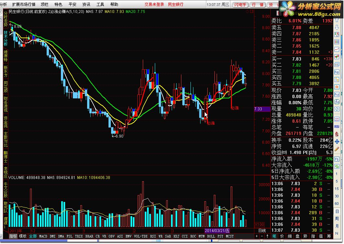Switch to candlestick chart icon
This screenshot has width=344, height=244.
click(x=337, y=57)
